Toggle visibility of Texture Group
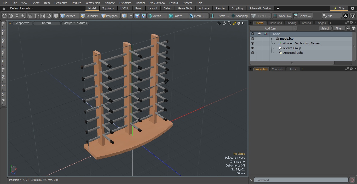Viewport: 357px width, 184px height. coord(252,48)
